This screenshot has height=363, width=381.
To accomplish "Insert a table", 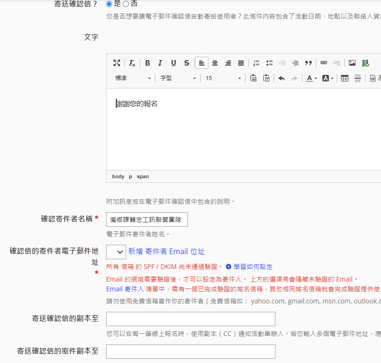I will click(x=345, y=78).
